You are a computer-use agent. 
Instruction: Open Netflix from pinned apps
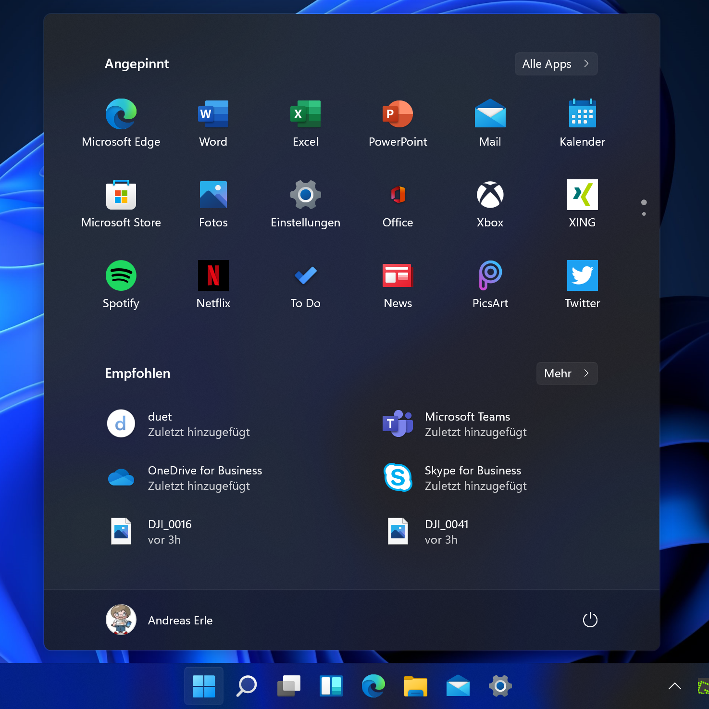pos(213,285)
